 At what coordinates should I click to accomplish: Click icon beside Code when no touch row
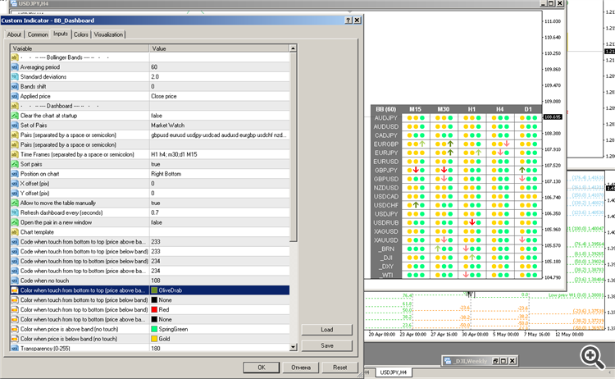[x=15, y=281]
